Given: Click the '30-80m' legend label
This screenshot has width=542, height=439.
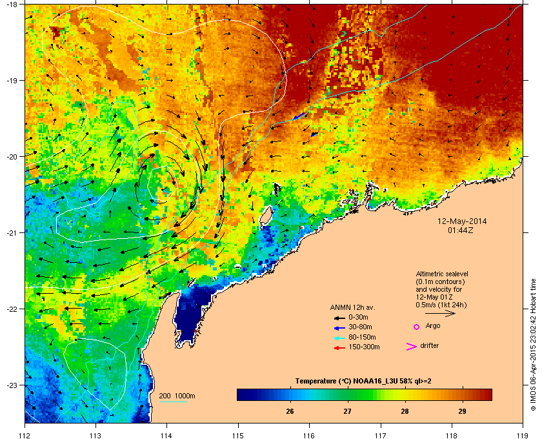Looking at the screenshot, I should point(360,327).
